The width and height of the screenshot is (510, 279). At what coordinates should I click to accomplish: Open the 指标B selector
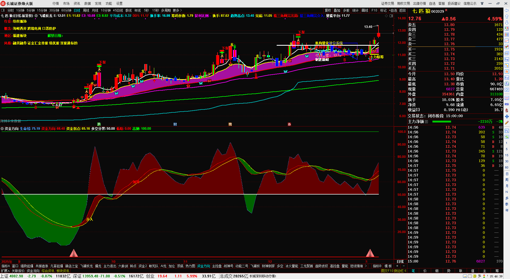click(377, 266)
